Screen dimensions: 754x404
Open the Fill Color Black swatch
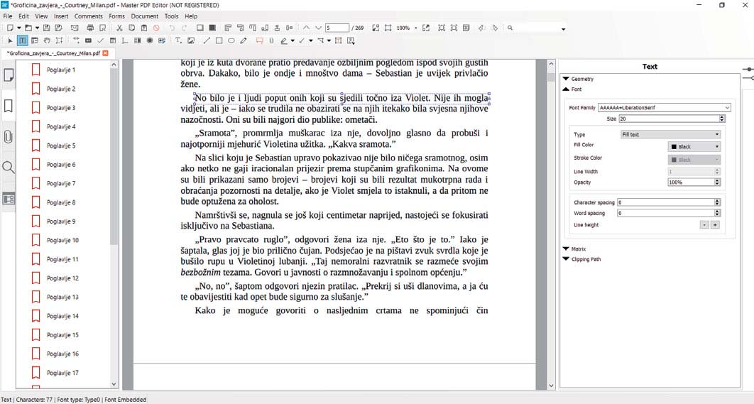click(694, 147)
